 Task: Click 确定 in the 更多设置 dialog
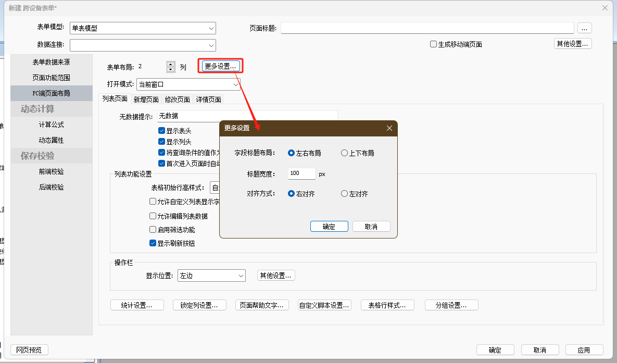[x=329, y=227]
